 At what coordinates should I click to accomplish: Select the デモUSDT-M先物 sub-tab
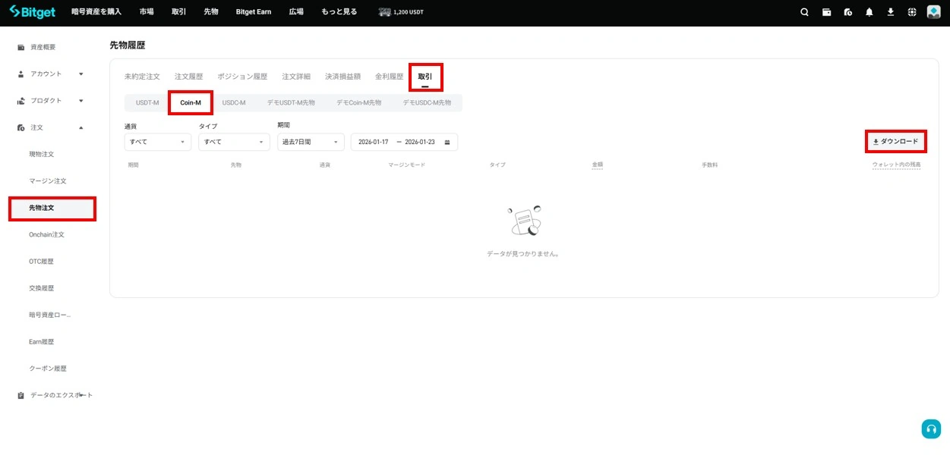click(x=291, y=102)
